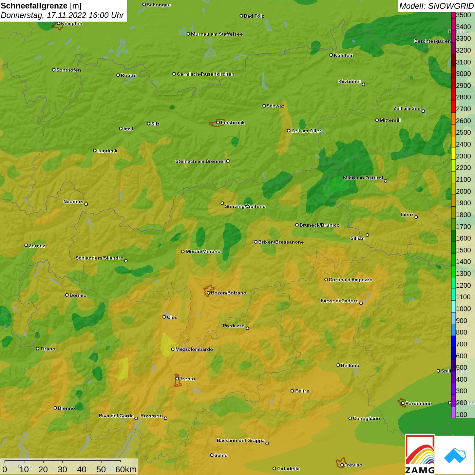Screen dimensions: 475x475
Task: Click the Cortina d'Ampezzo location dot
Action: point(326,280)
